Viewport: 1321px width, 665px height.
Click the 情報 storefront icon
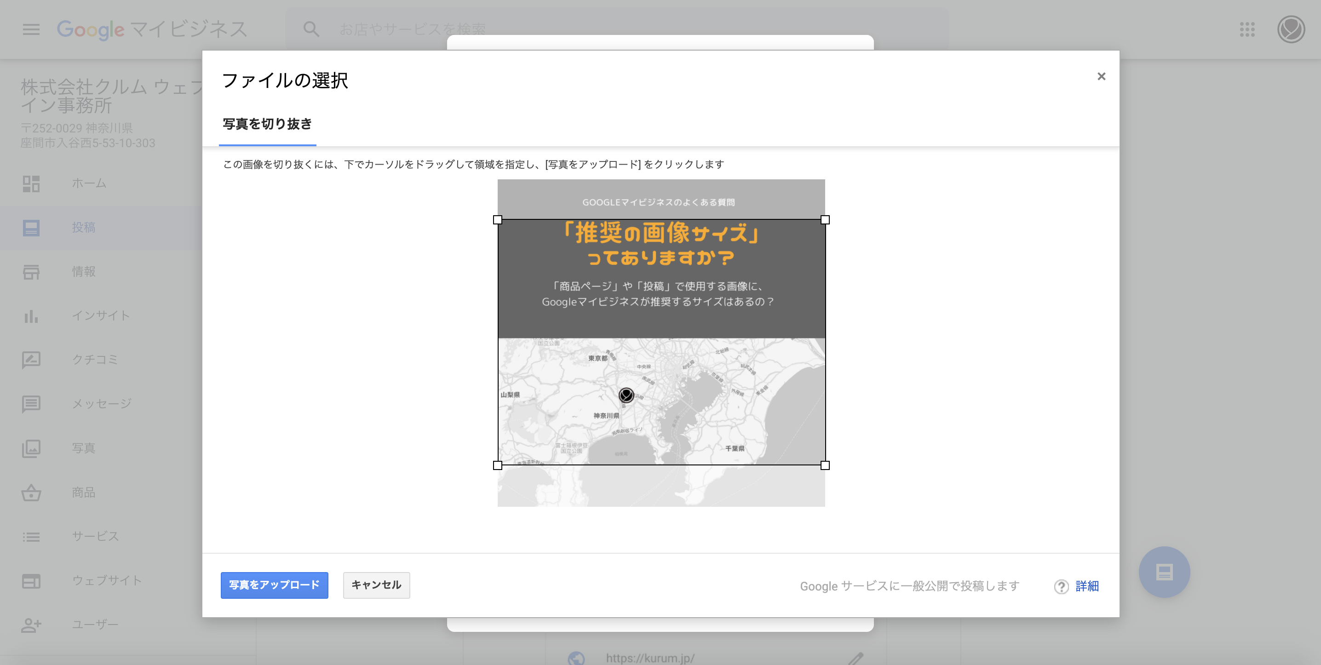point(31,272)
